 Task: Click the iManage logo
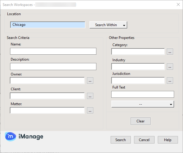24,137
